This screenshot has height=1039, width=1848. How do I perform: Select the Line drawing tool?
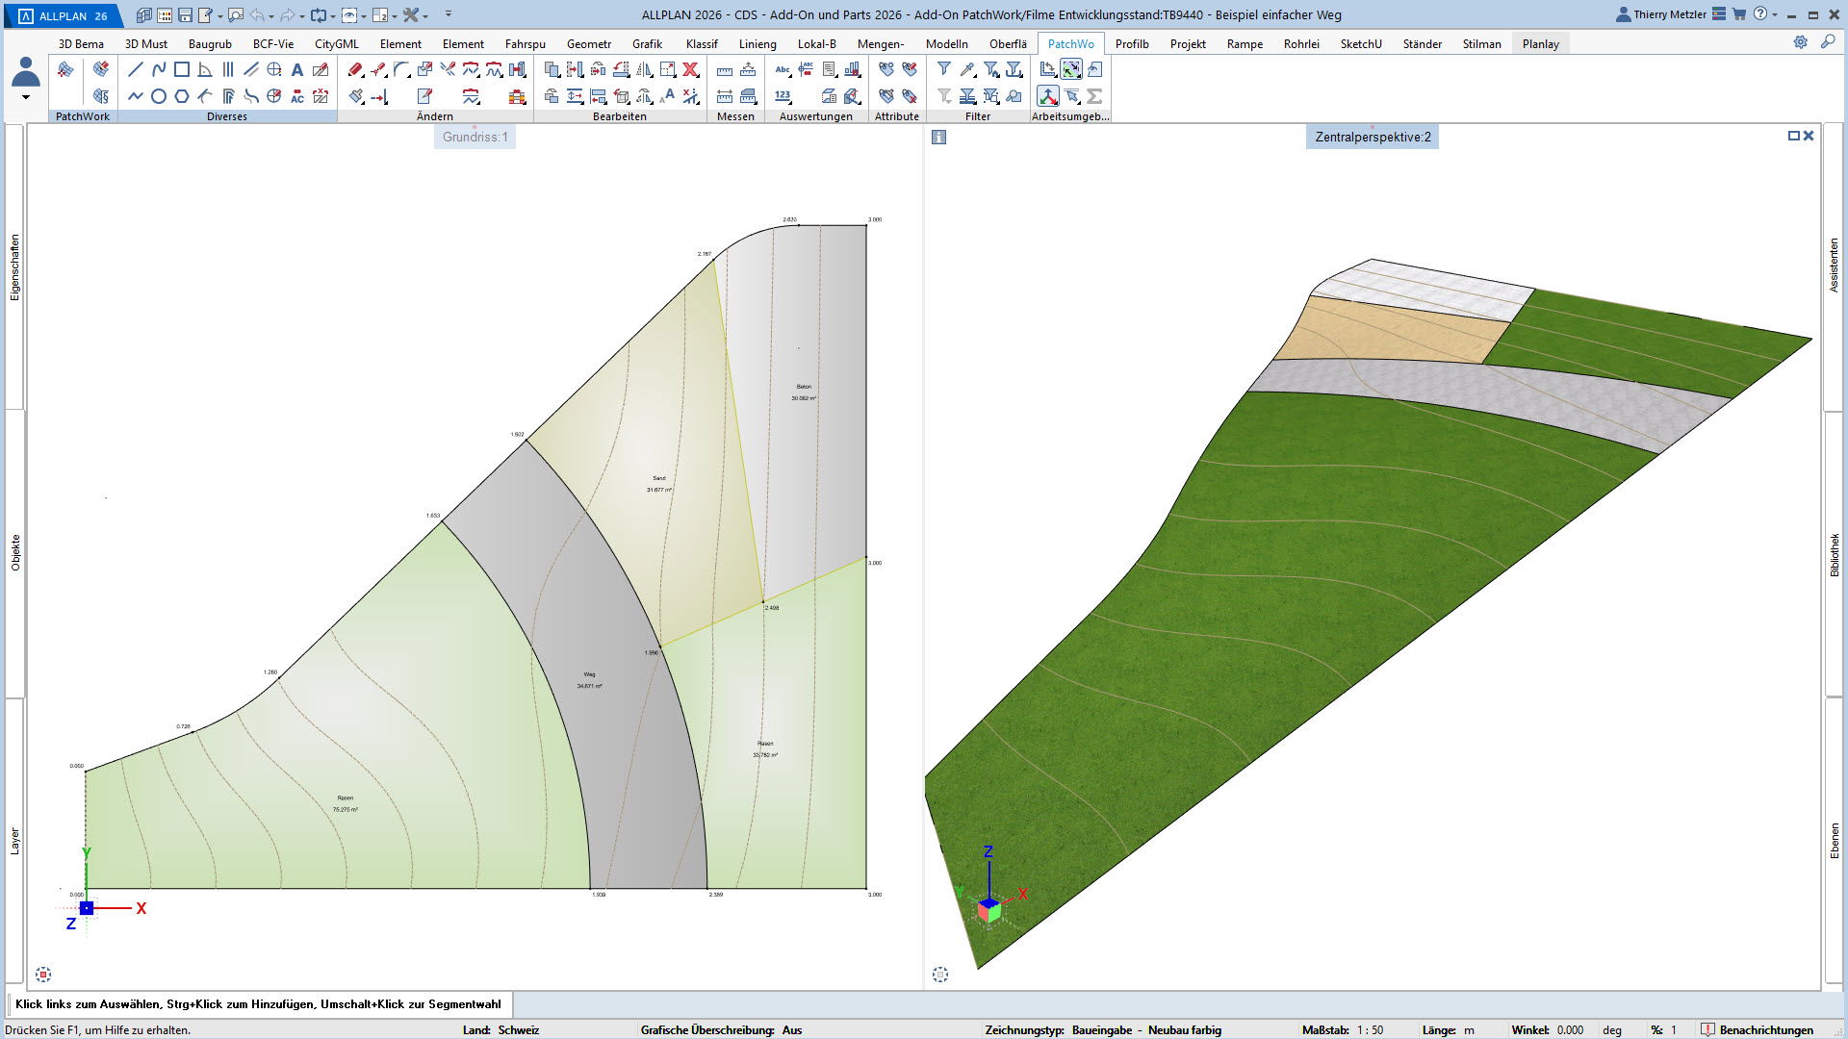pos(136,69)
